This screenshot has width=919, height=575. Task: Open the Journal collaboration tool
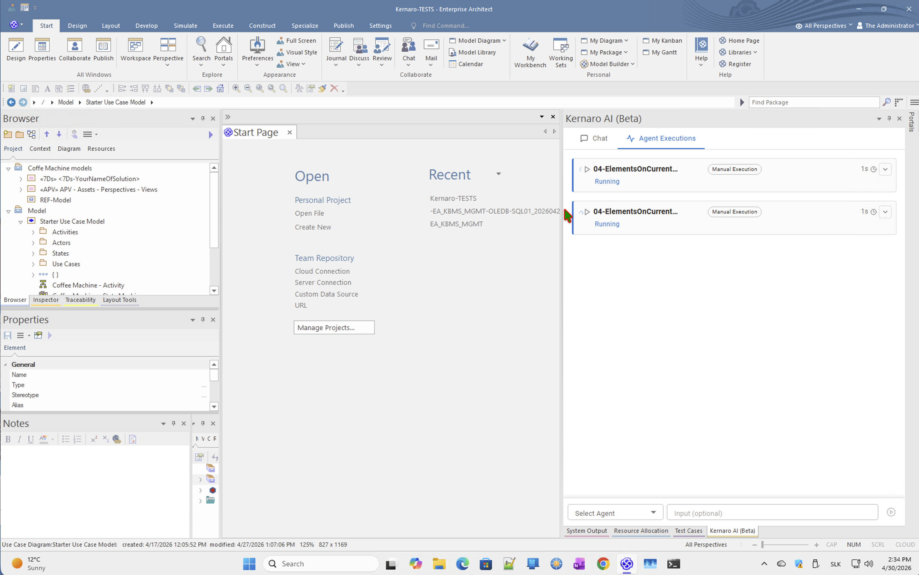[x=336, y=52]
